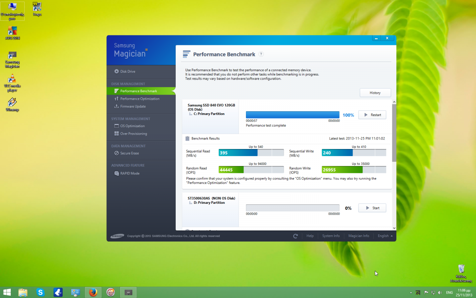Image resolution: width=476 pixels, height=298 pixels.
Task: Minimize the Samsung Magician window
Action: pyautogui.click(x=376, y=38)
